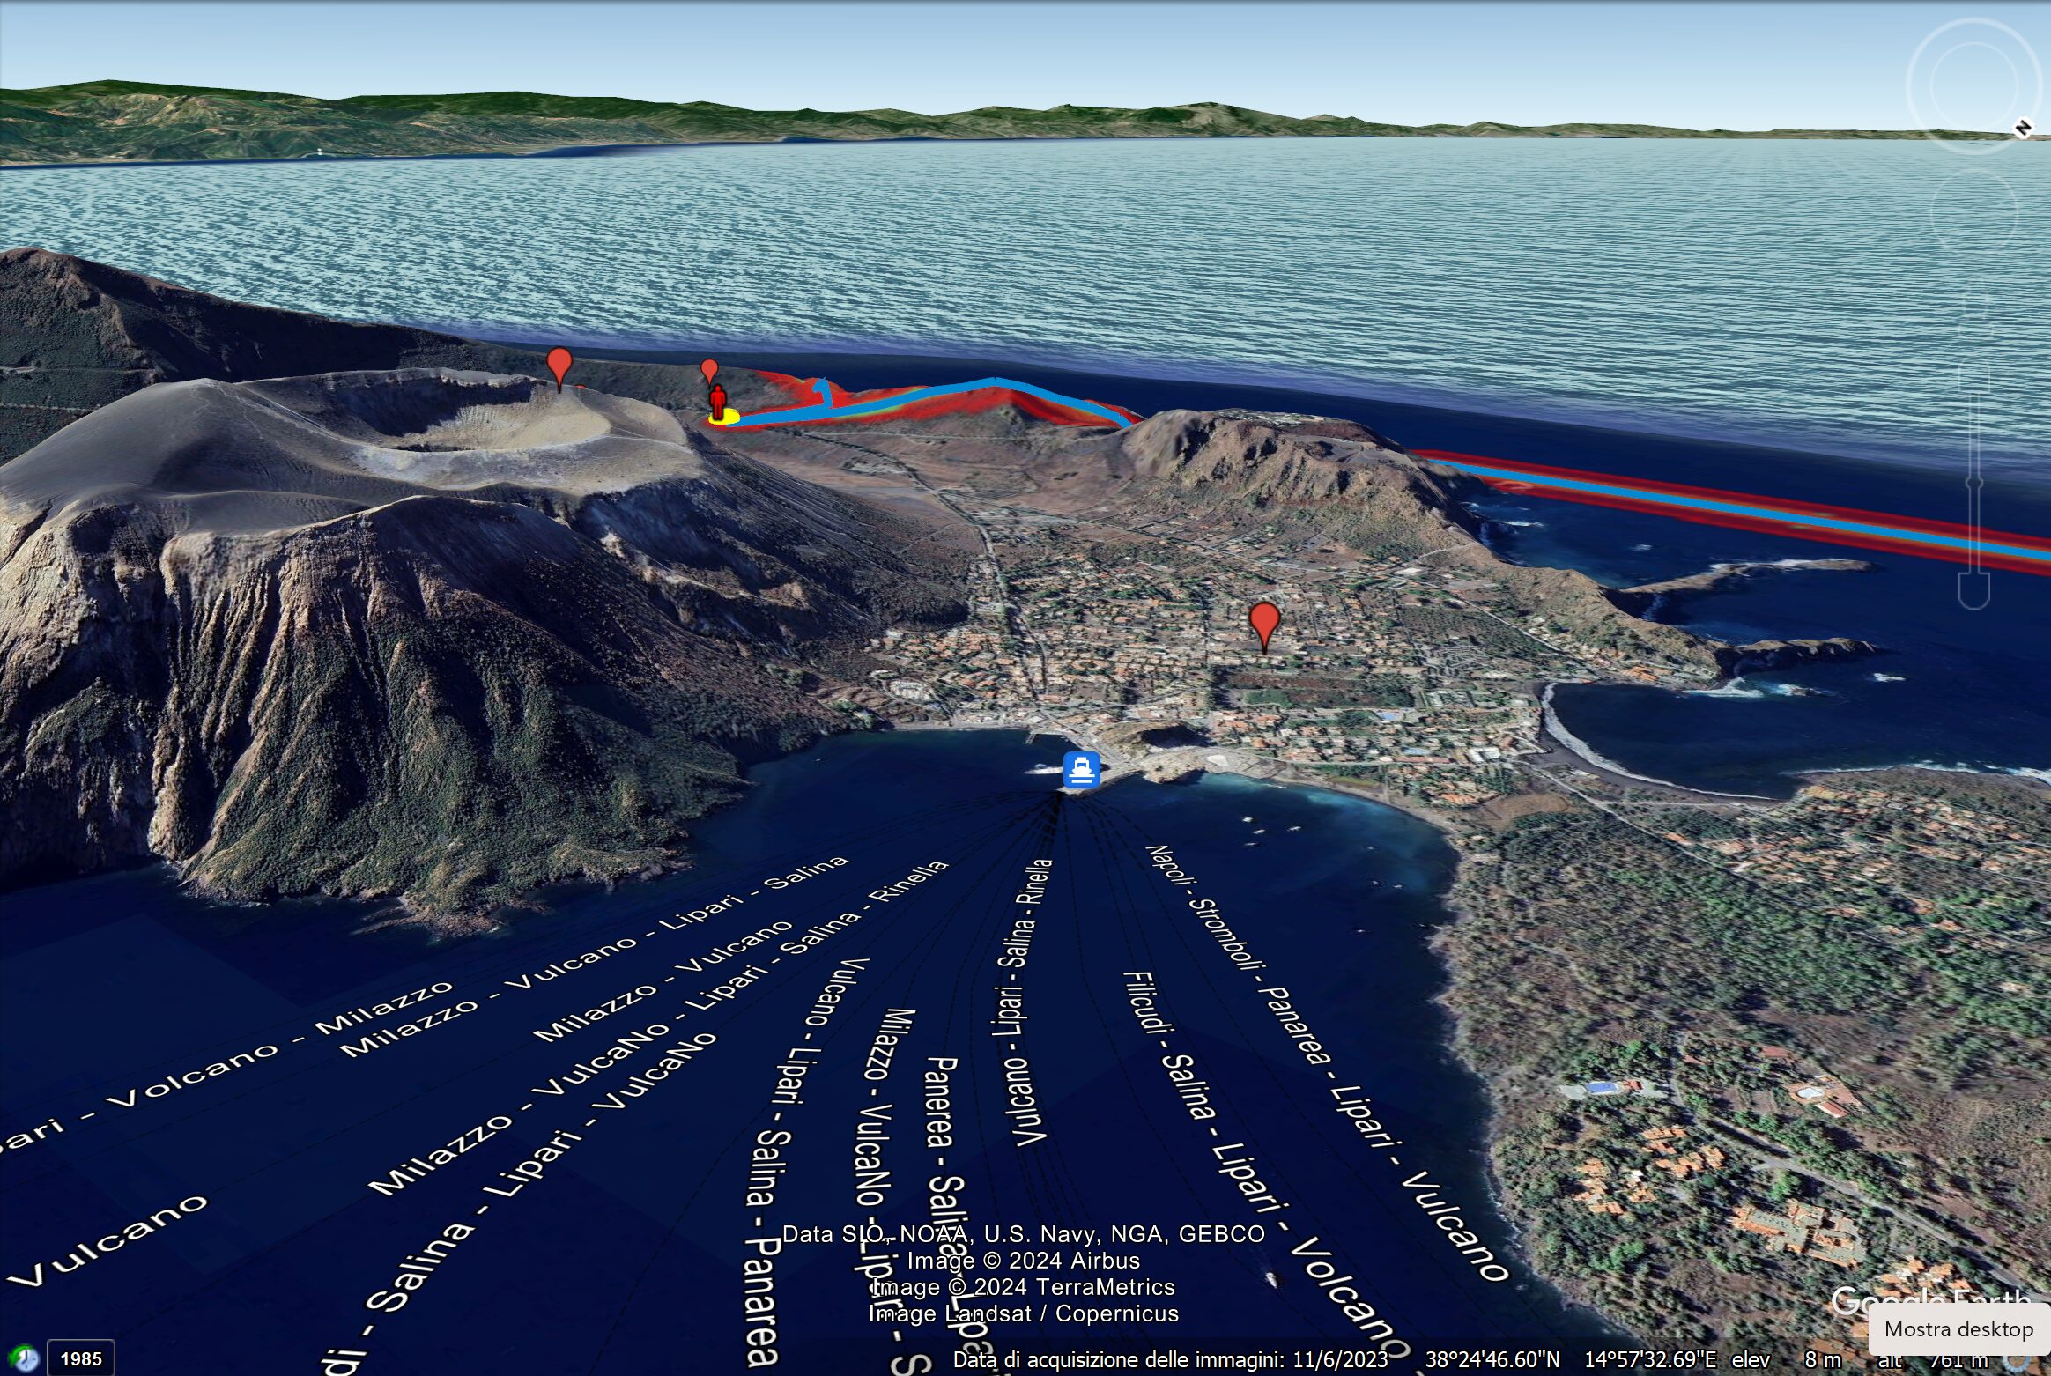
Task: Click the image acquisition date 11/6/2023 text
Action: 1340,1359
